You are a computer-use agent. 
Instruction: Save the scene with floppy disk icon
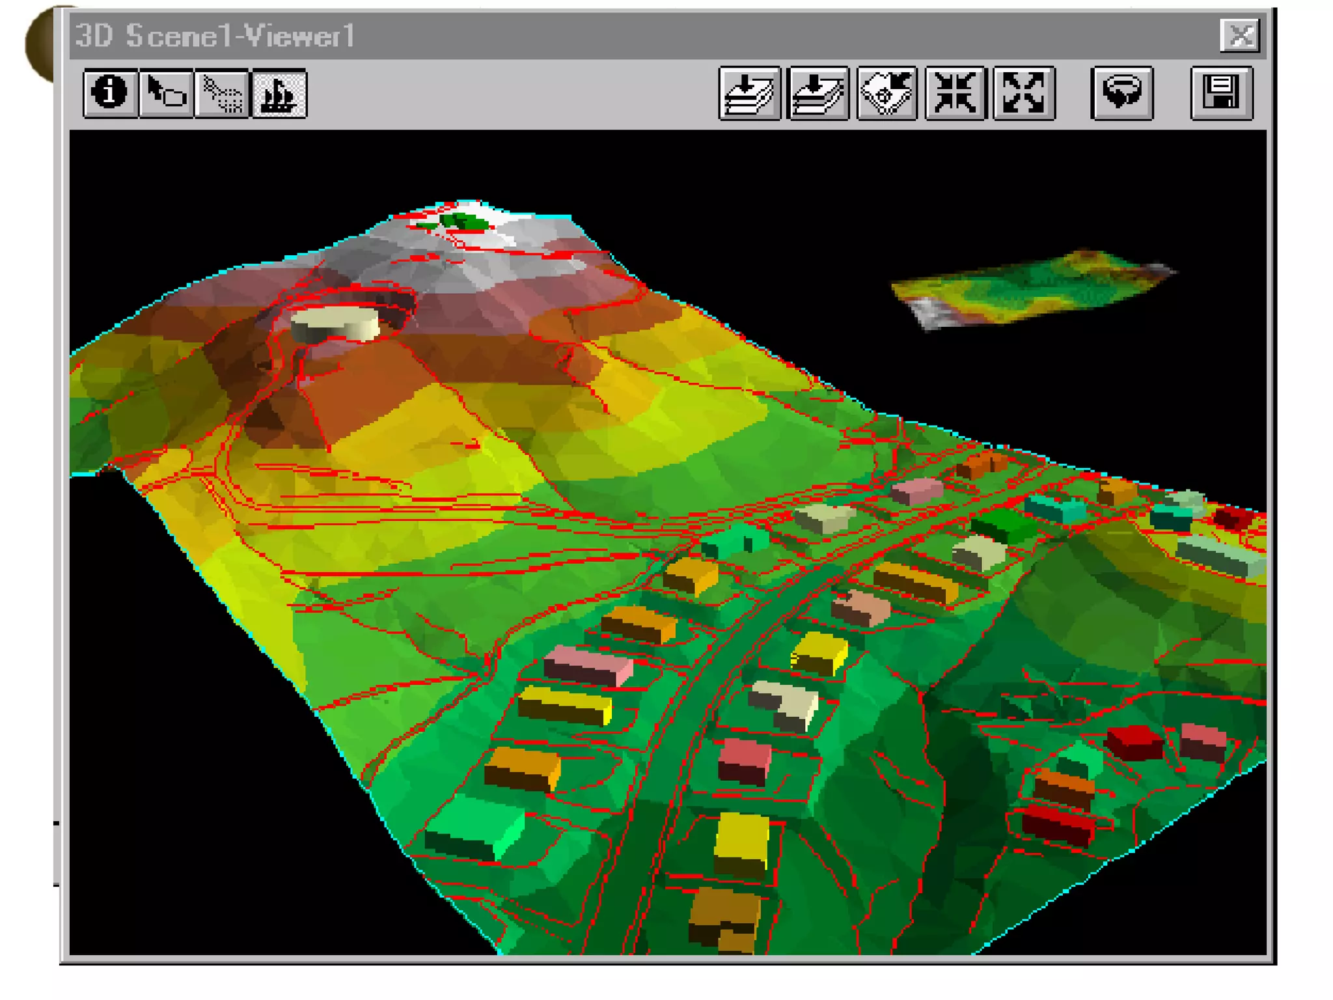[1221, 93]
